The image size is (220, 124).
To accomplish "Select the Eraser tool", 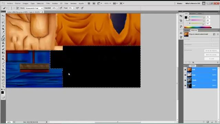I will [x=3, y=49].
